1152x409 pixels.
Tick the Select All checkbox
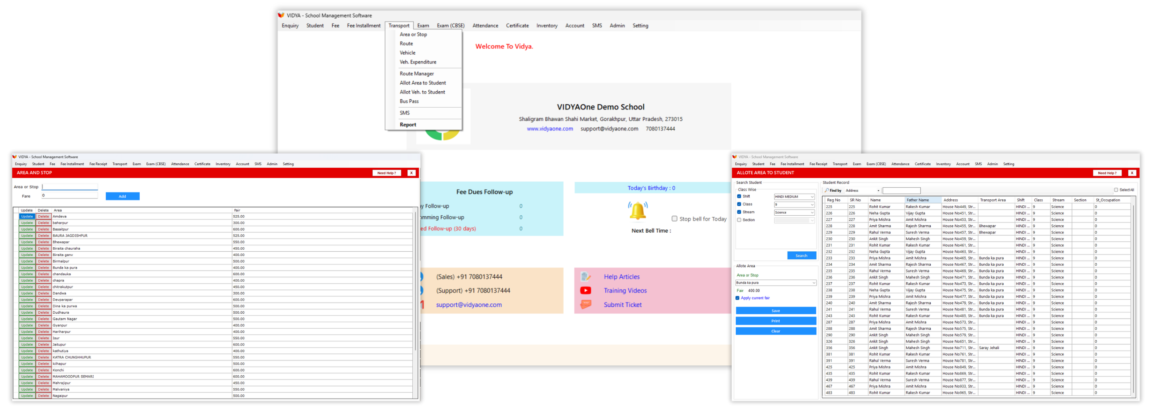pos(1116,190)
